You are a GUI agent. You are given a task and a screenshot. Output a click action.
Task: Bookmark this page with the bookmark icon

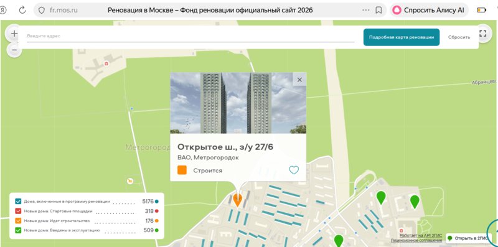378,10
